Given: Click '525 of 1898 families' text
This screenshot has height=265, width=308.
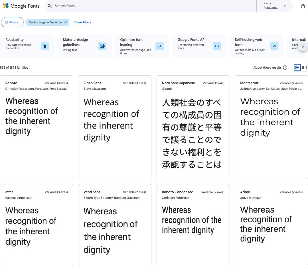Looking at the screenshot, I should click(14, 68).
